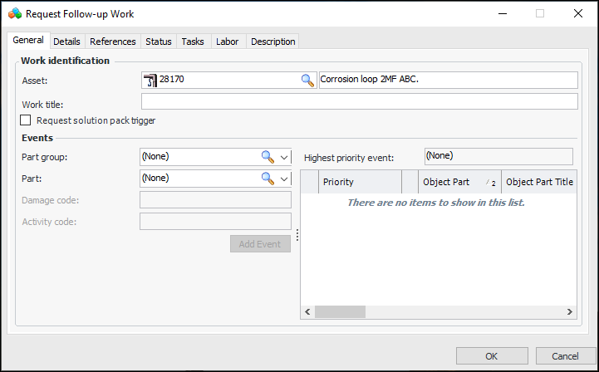The image size is (599, 372).
Task: Sort by the Priority column header
Action: pyautogui.click(x=357, y=182)
